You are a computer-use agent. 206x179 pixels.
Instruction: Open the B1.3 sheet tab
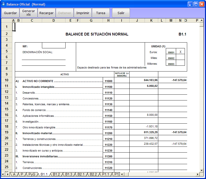69,174
